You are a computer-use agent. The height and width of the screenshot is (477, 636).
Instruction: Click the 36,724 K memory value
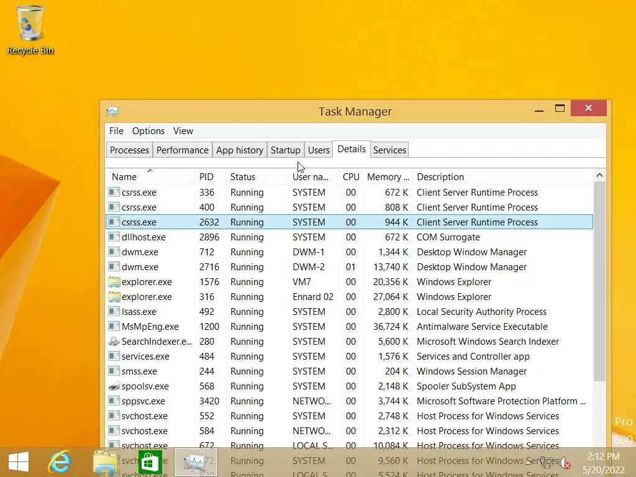pyautogui.click(x=391, y=327)
